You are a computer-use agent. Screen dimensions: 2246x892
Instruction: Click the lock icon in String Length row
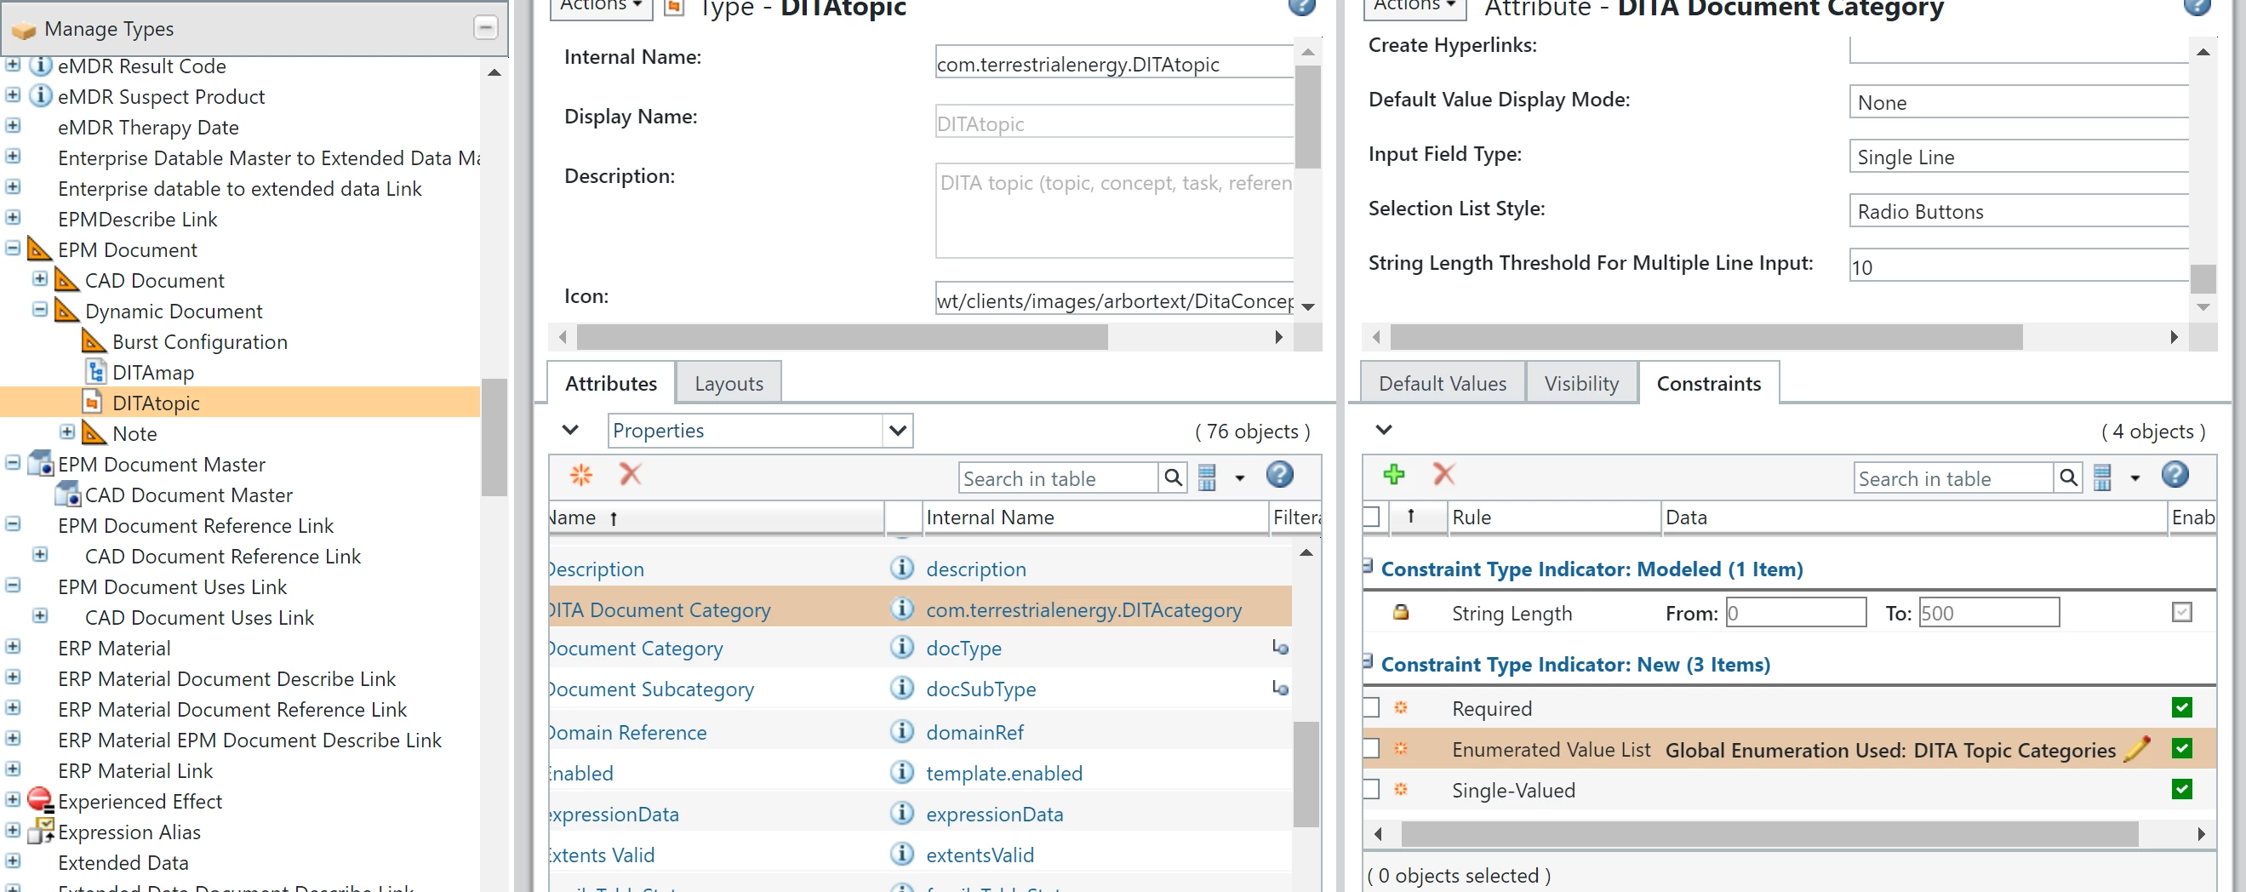click(1400, 612)
